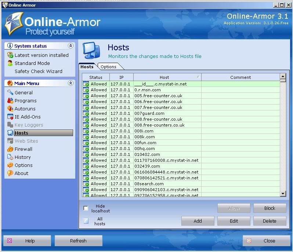Click the Hosts monitor icon in sidebar
The image size is (293, 252).
click(10, 133)
